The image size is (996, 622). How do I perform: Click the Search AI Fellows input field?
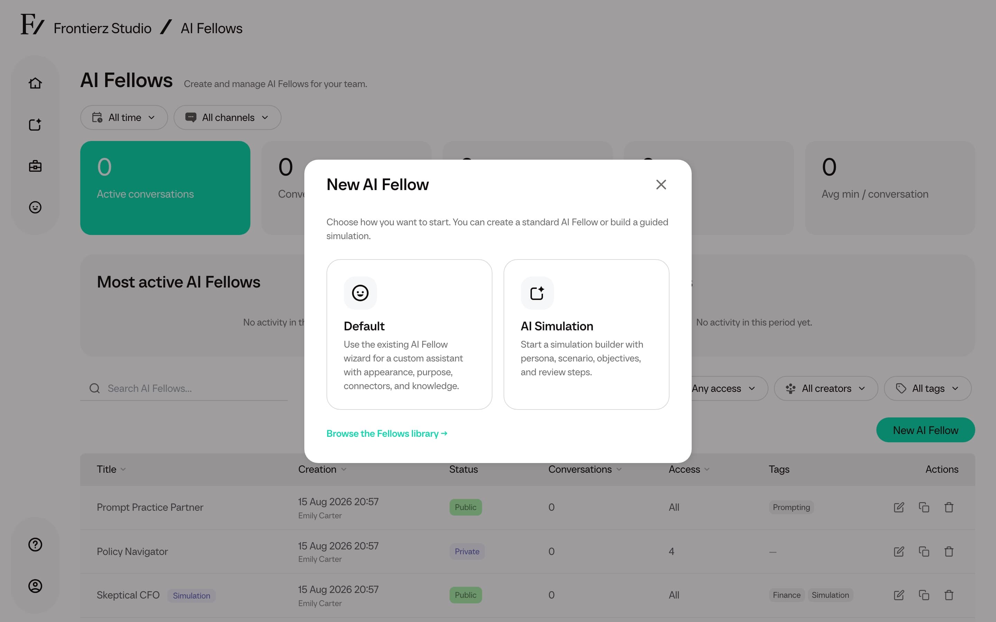point(184,388)
